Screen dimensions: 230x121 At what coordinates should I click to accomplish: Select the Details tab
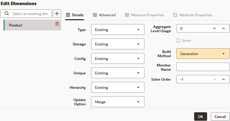point(75,15)
